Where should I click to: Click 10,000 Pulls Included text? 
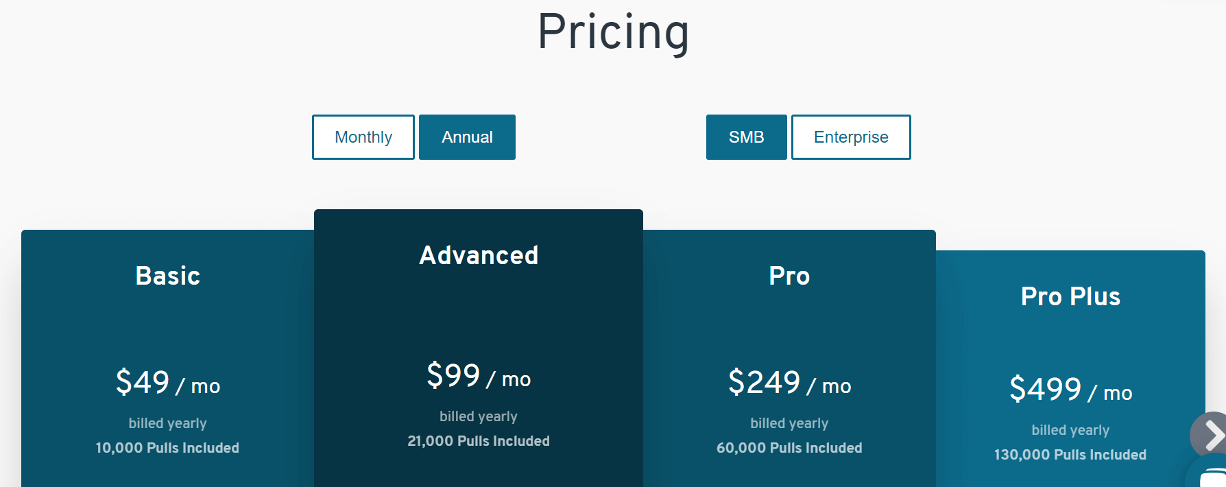tap(167, 448)
